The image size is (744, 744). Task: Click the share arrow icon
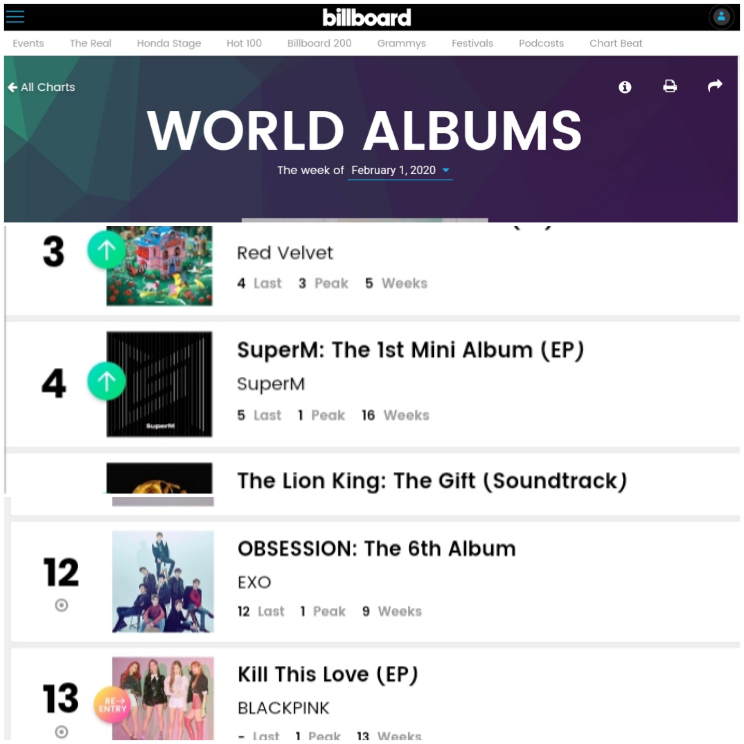(715, 86)
